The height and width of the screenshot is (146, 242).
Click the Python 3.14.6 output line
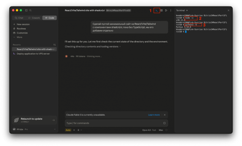(x=184, y=27)
